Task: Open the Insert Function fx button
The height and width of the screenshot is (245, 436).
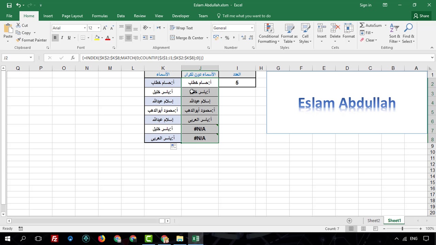Action: pos(73,58)
